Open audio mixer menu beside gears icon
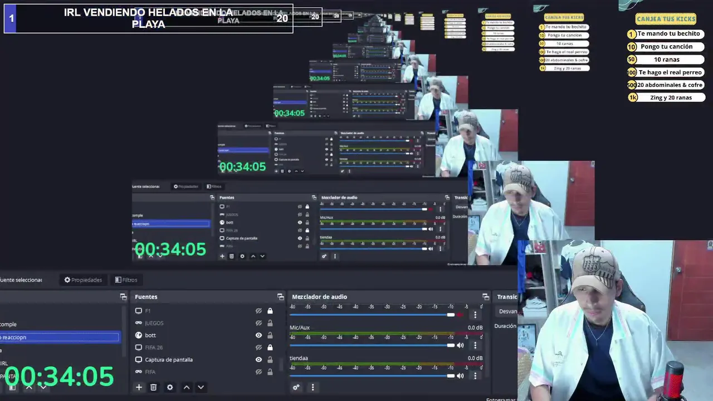This screenshot has width=713, height=401. [312, 387]
